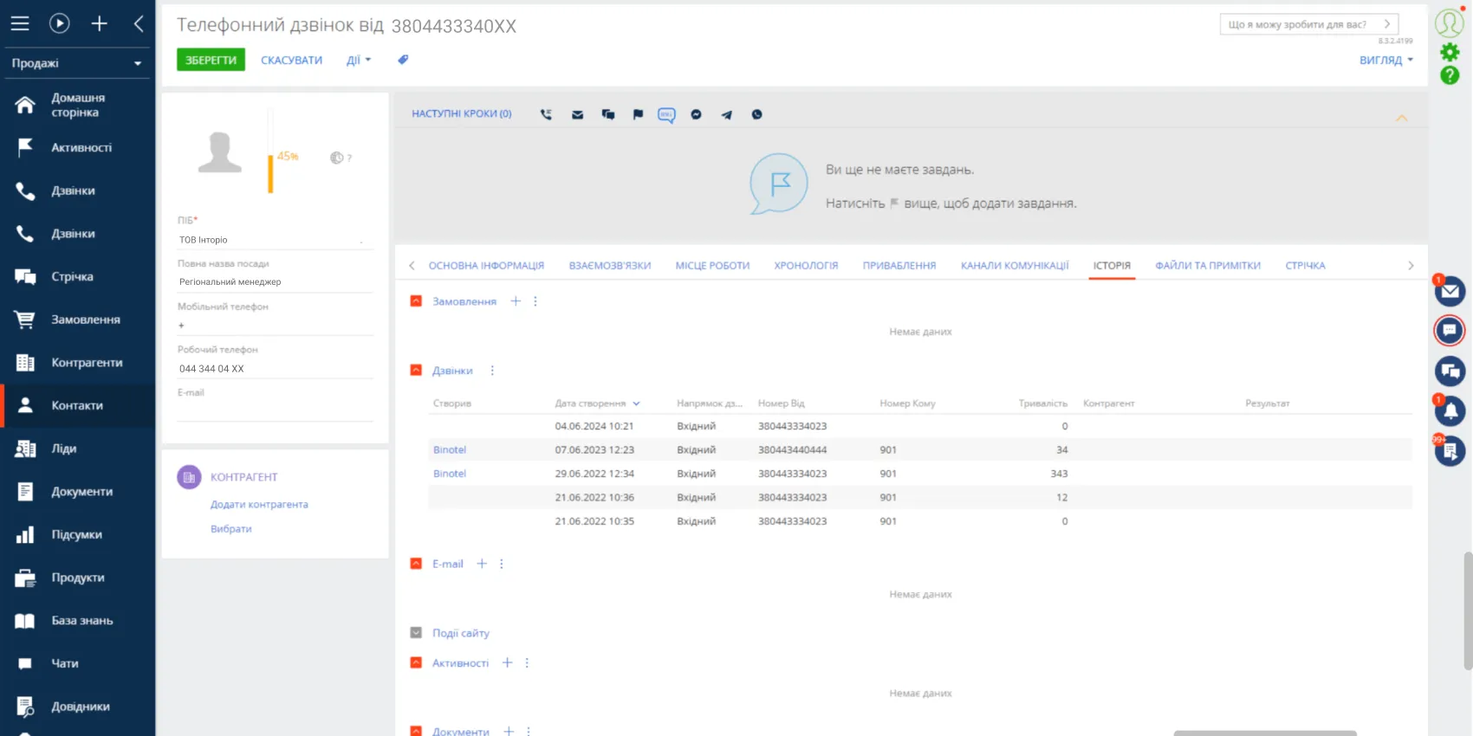Open the user profile avatar icon
Image resolution: width=1473 pixels, height=736 pixels.
1450,23
